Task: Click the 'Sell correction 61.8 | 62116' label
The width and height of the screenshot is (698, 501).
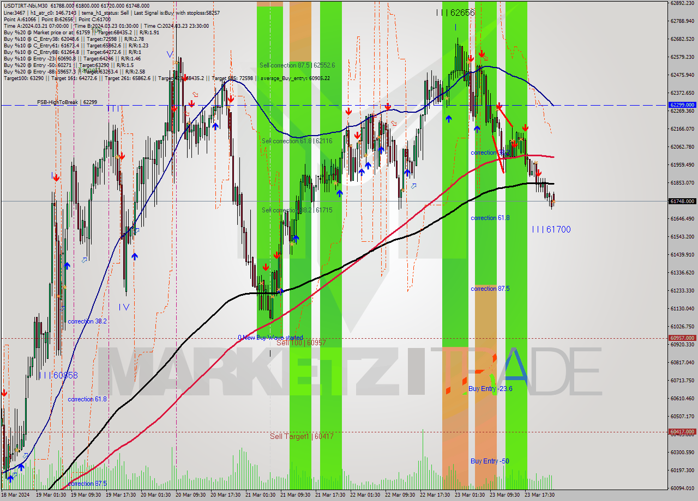Action: coord(297,140)
